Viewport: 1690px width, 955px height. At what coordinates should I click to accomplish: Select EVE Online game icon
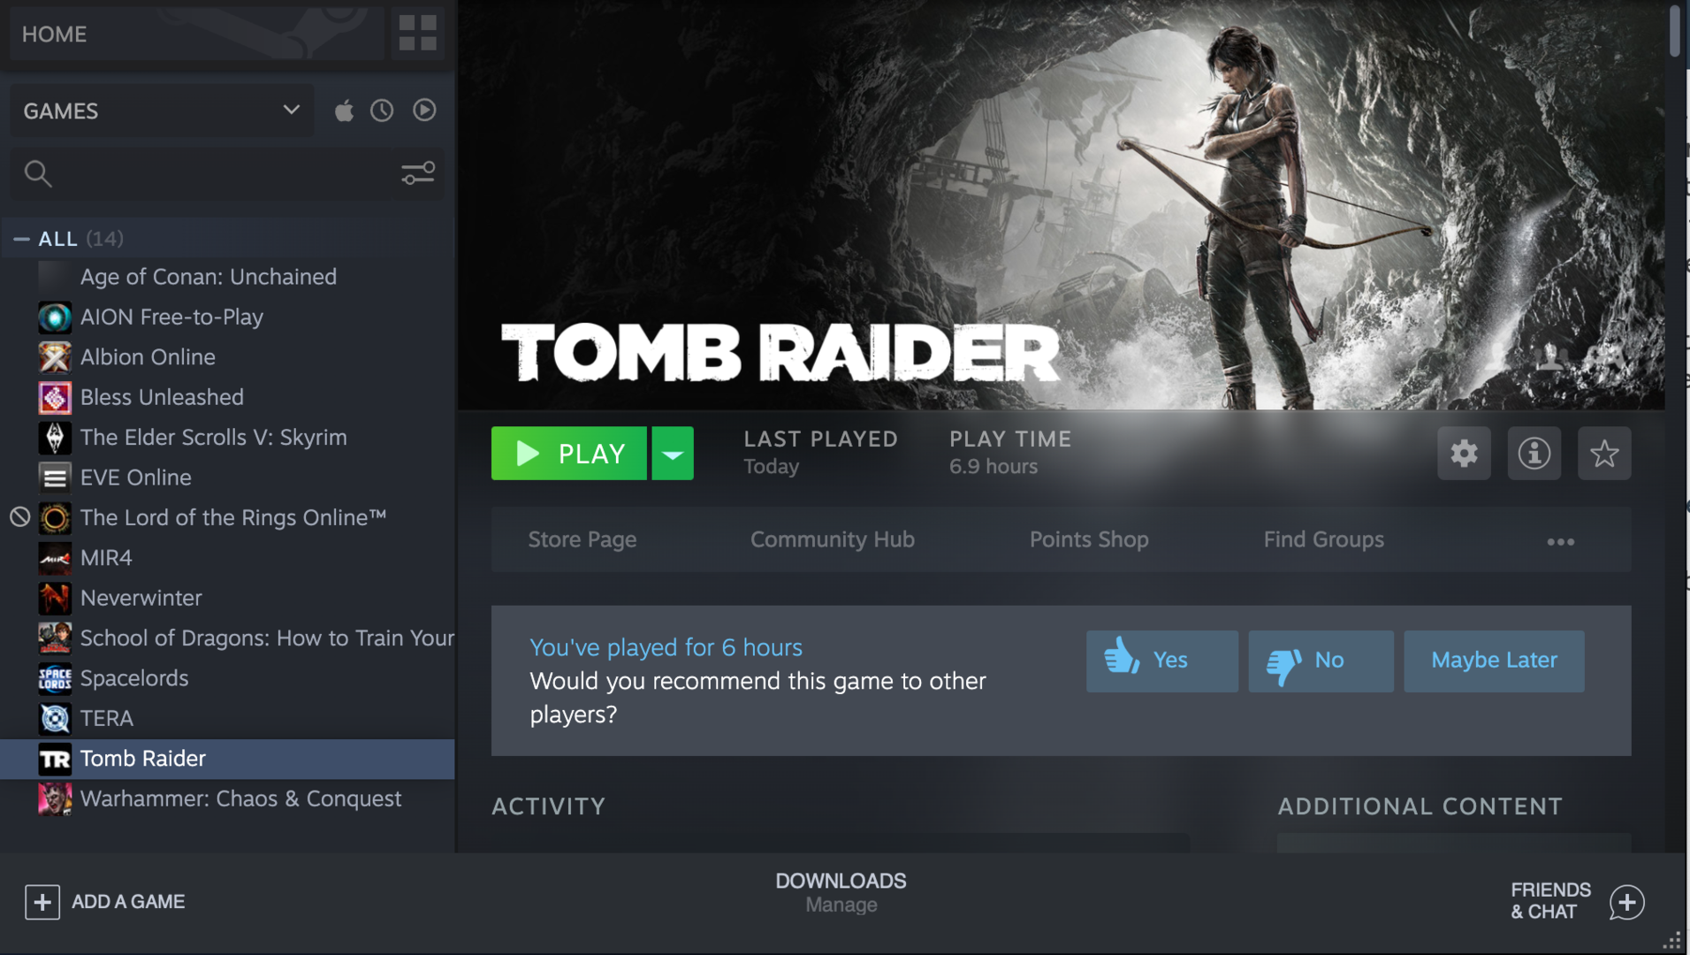55,478
